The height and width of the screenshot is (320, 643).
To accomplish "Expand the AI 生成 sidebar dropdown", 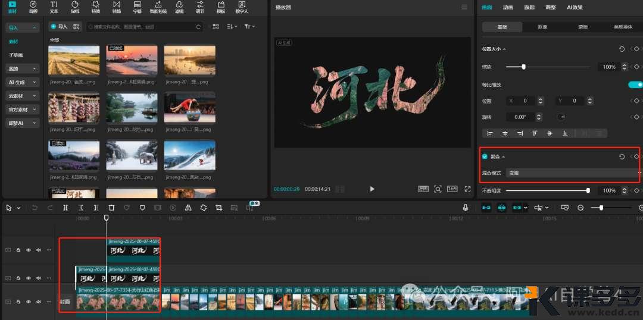I will click(23, 82).
